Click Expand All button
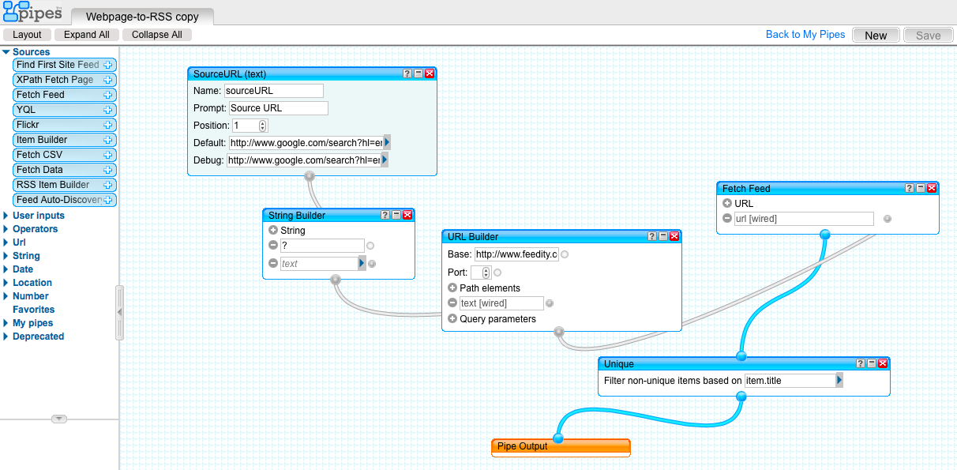 click(87, 35)
